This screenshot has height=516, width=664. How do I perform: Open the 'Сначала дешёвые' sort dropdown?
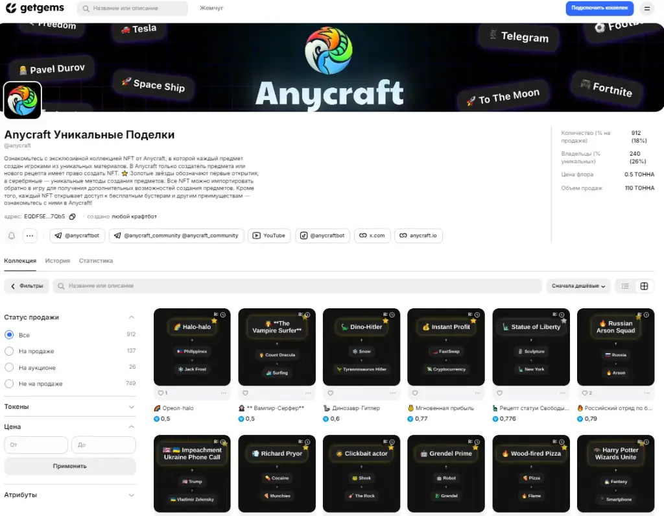[578, 286]
